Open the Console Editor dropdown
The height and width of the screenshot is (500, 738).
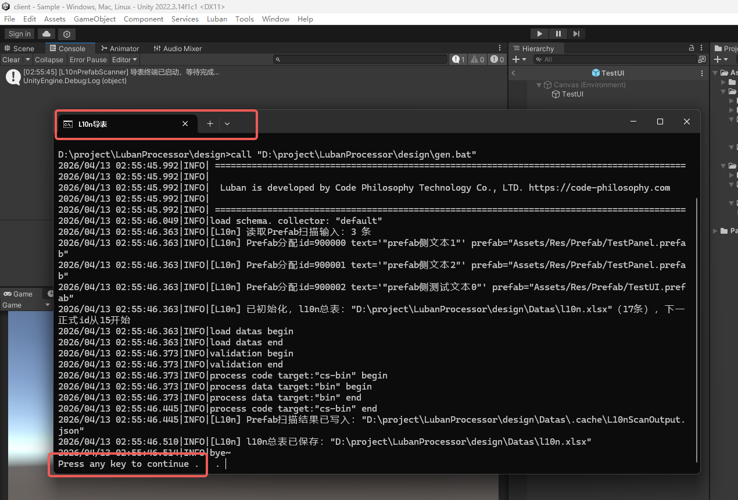click(124, 59)
